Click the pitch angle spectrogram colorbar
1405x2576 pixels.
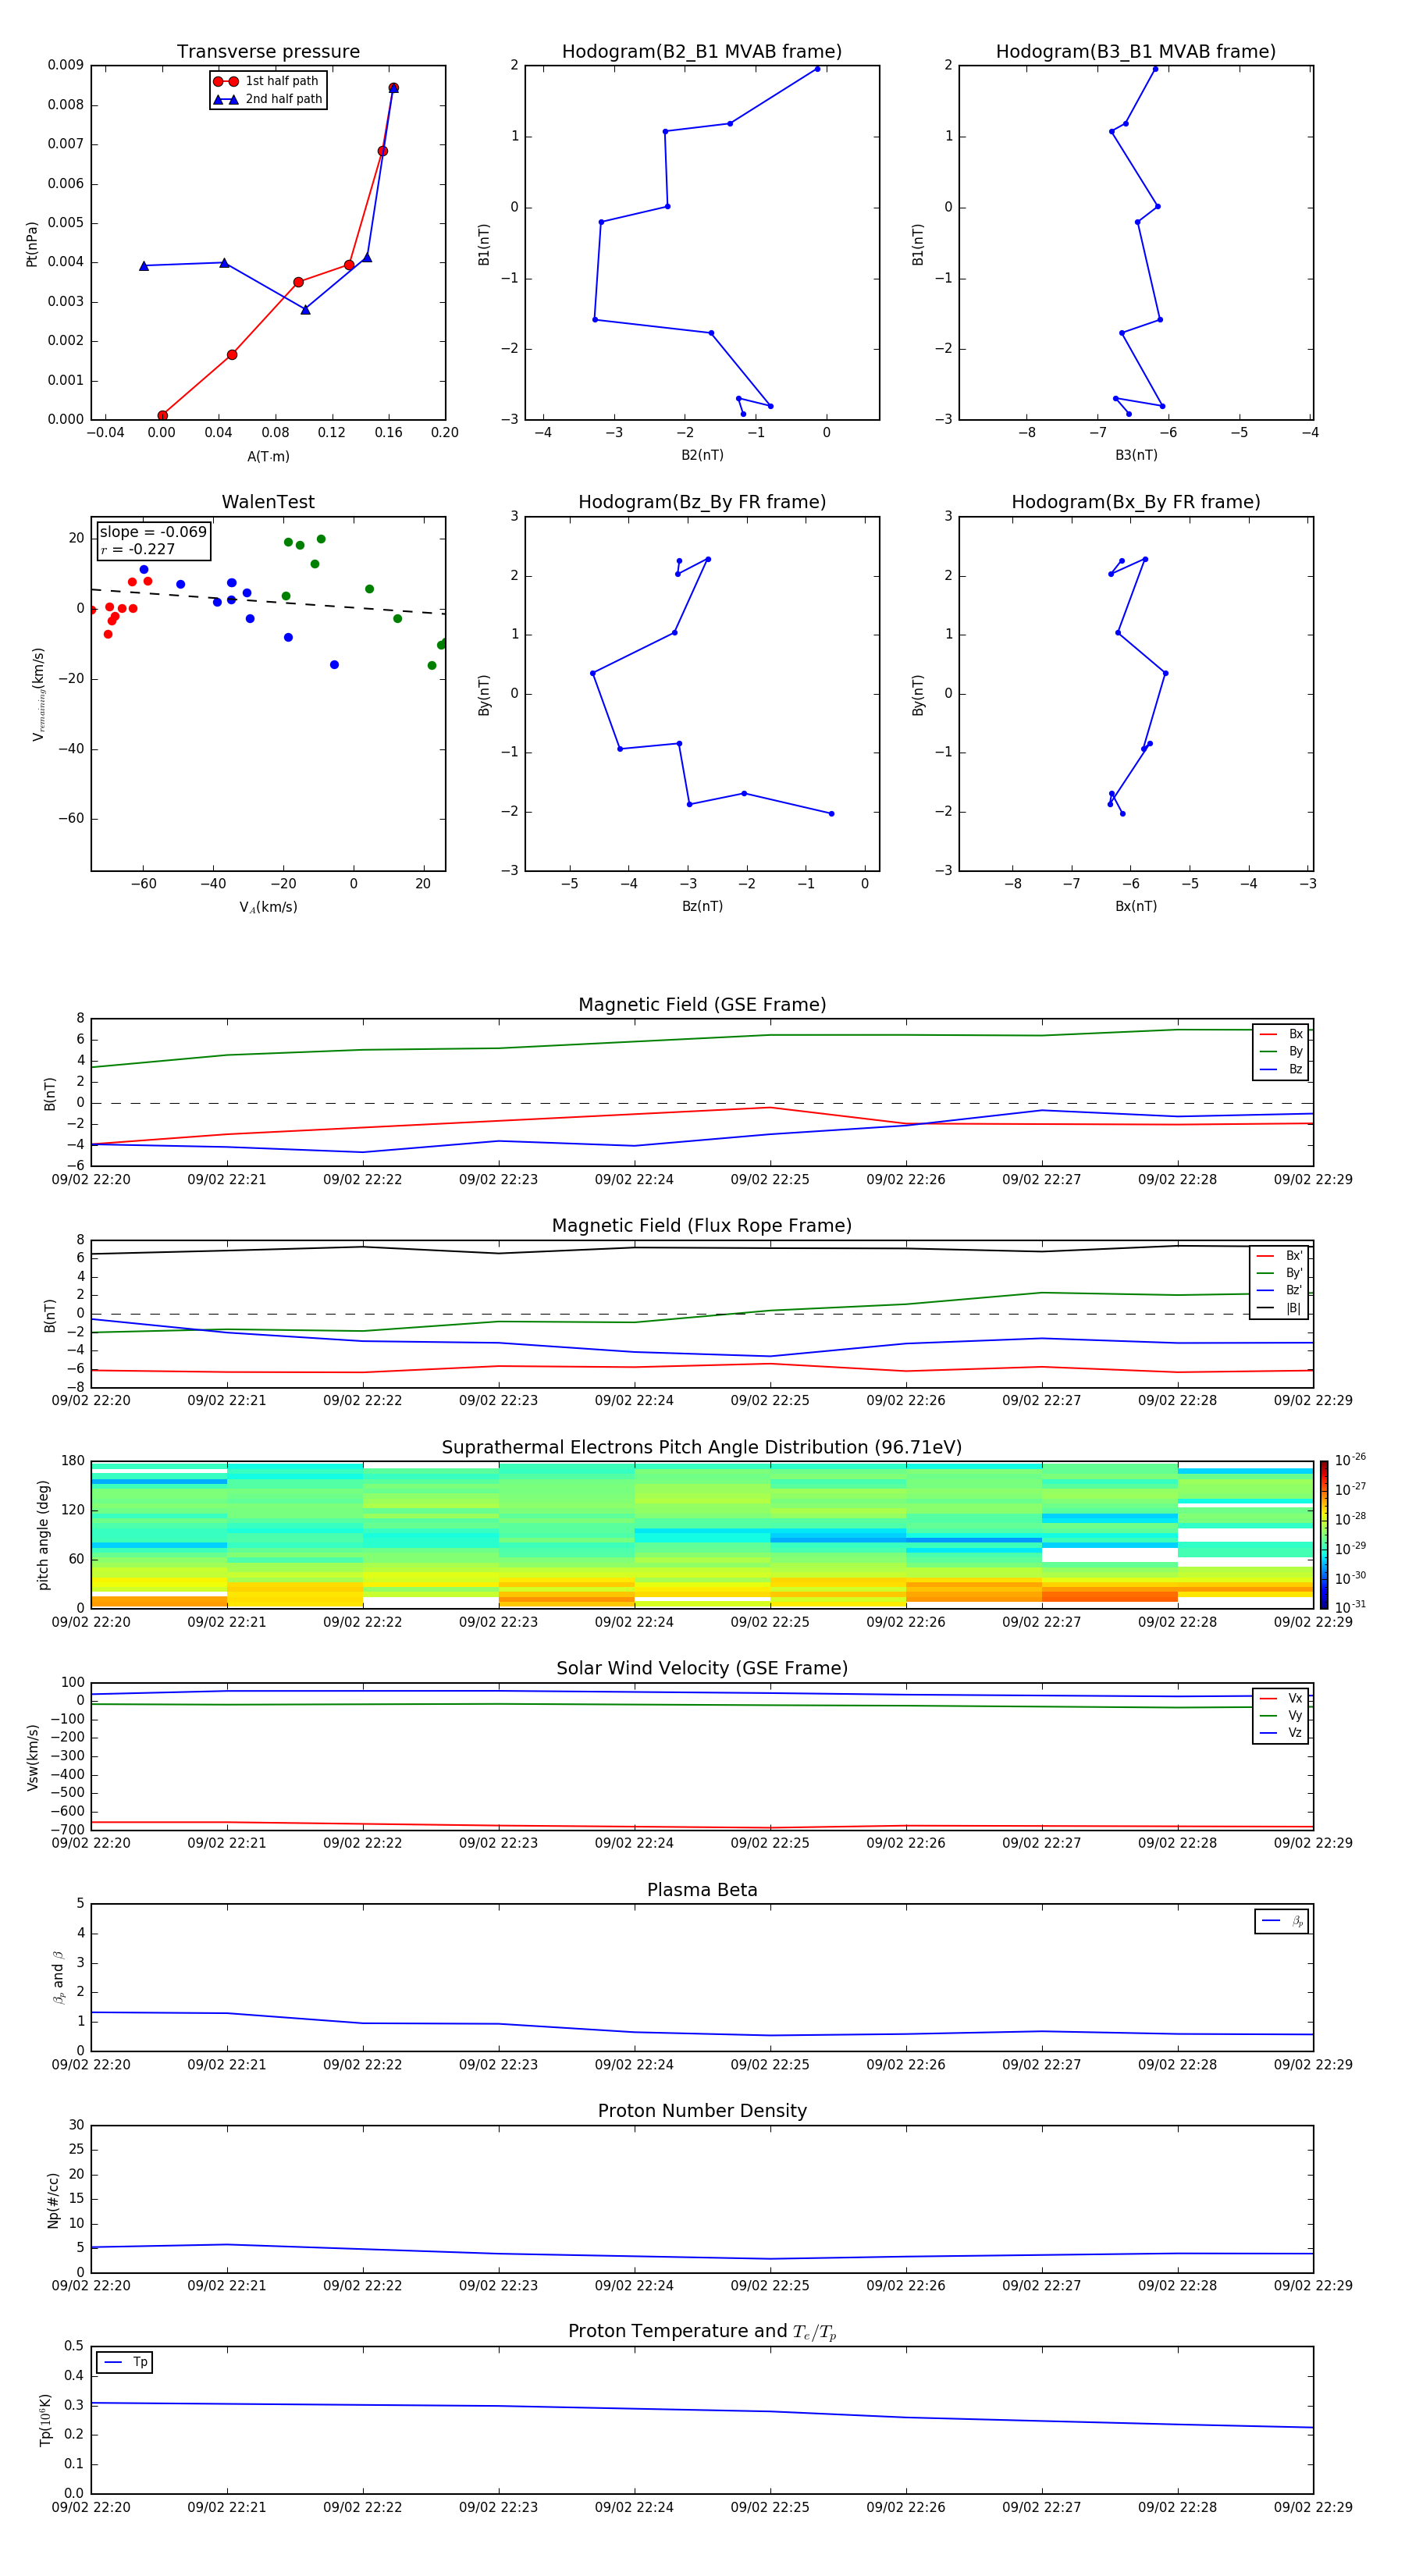(1323, 1535)
